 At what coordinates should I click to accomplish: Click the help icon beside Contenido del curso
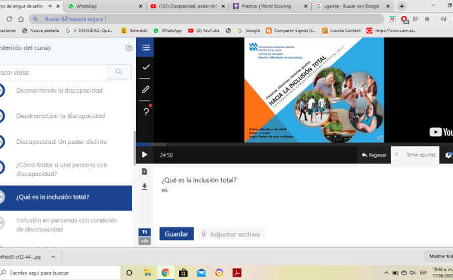(x=129, y=48)
